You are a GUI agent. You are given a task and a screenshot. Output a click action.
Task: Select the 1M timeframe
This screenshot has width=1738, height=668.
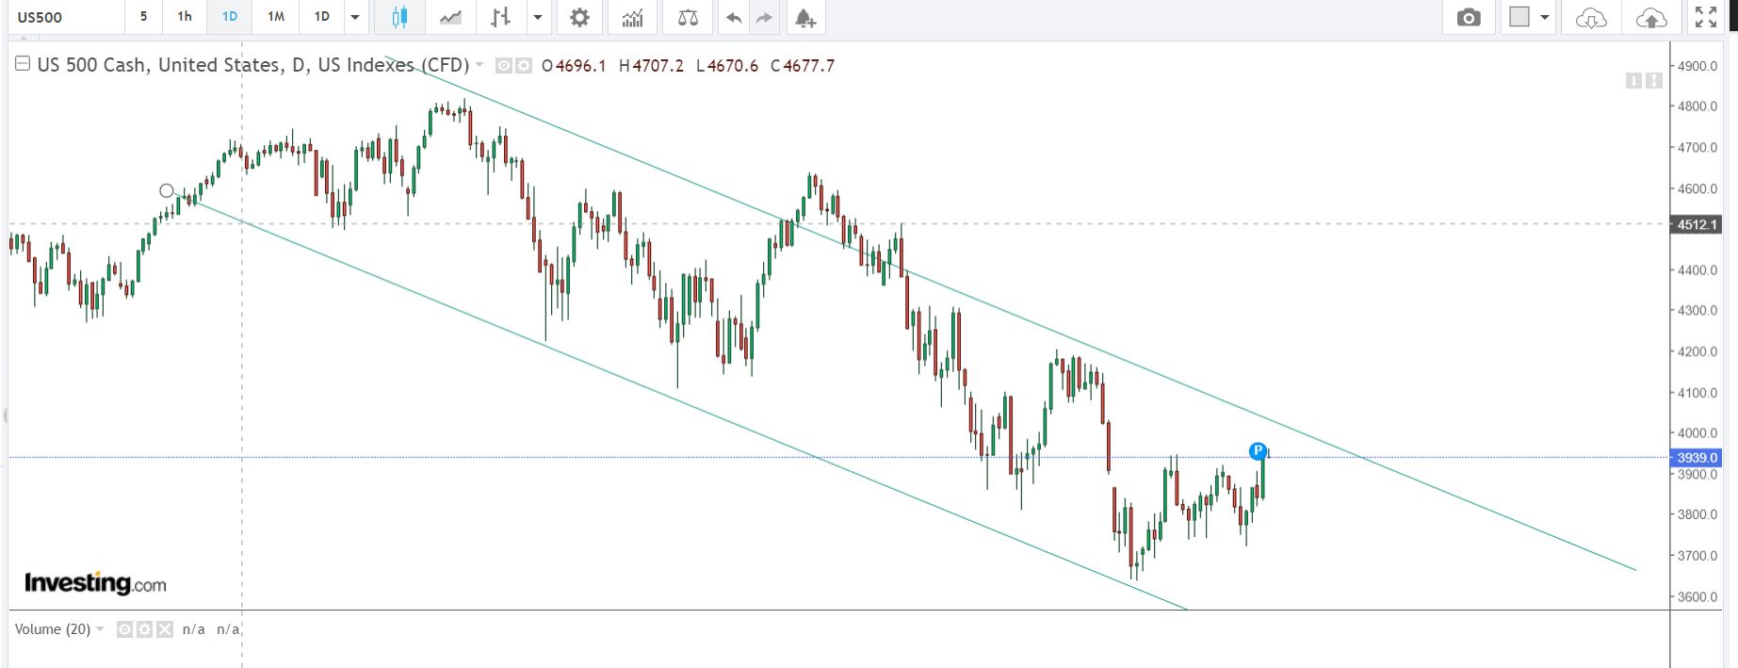click(x=276, y=16)
